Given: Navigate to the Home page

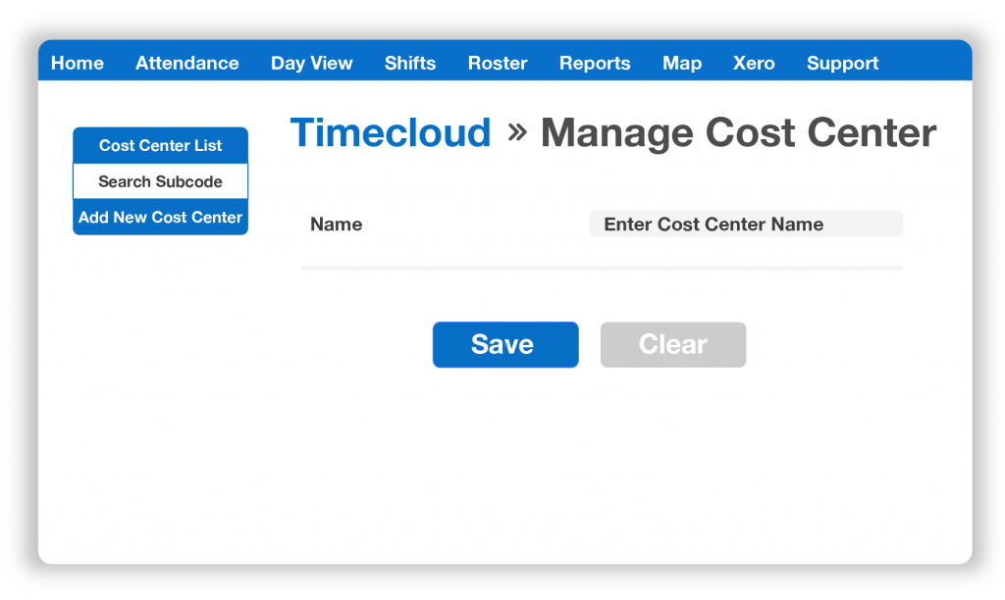Looking at the screenshot, I should coord(77,63).
